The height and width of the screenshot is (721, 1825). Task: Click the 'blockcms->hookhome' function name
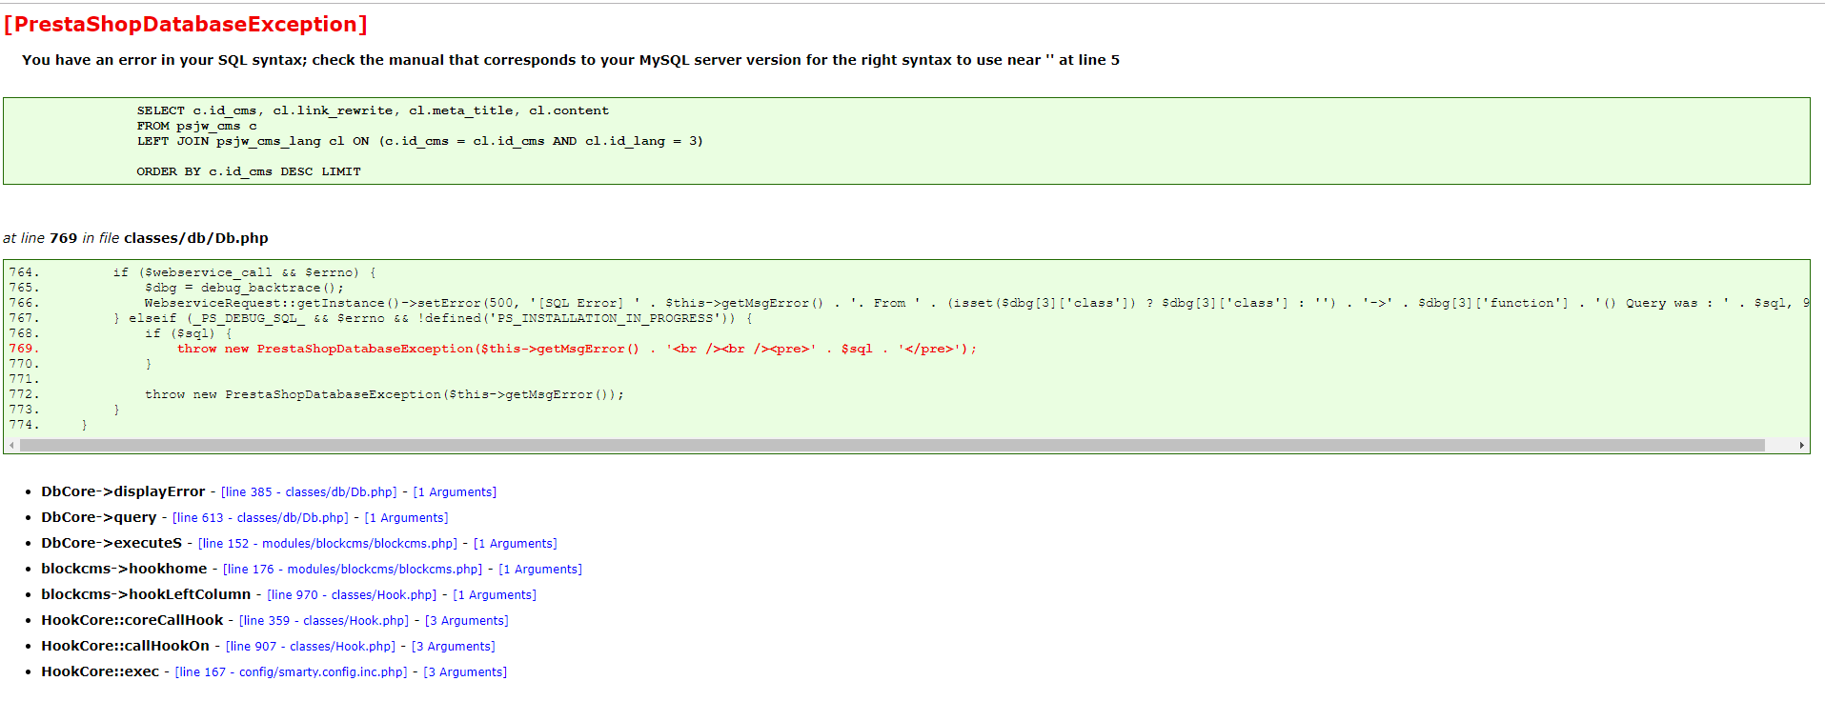[124, 569]
